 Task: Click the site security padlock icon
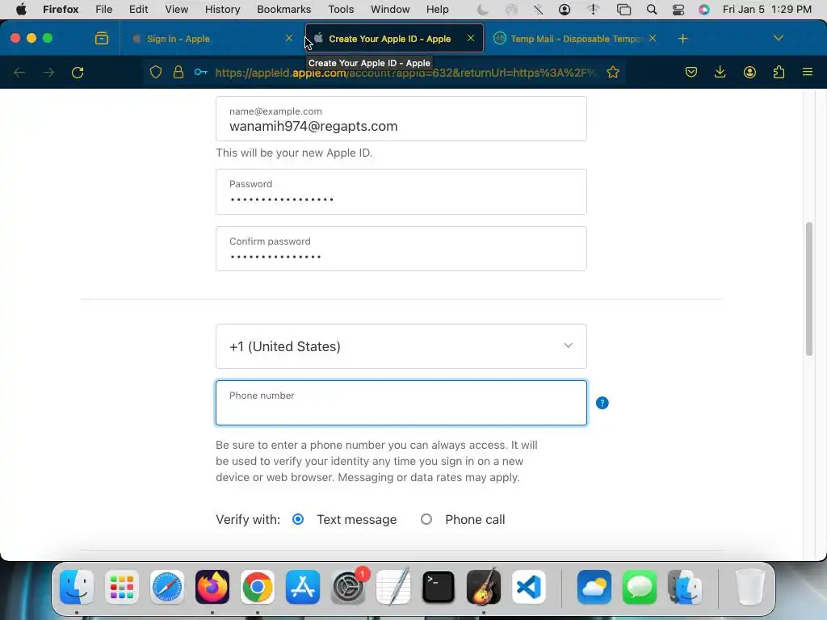pyautogui.click(x=178, y=72)
